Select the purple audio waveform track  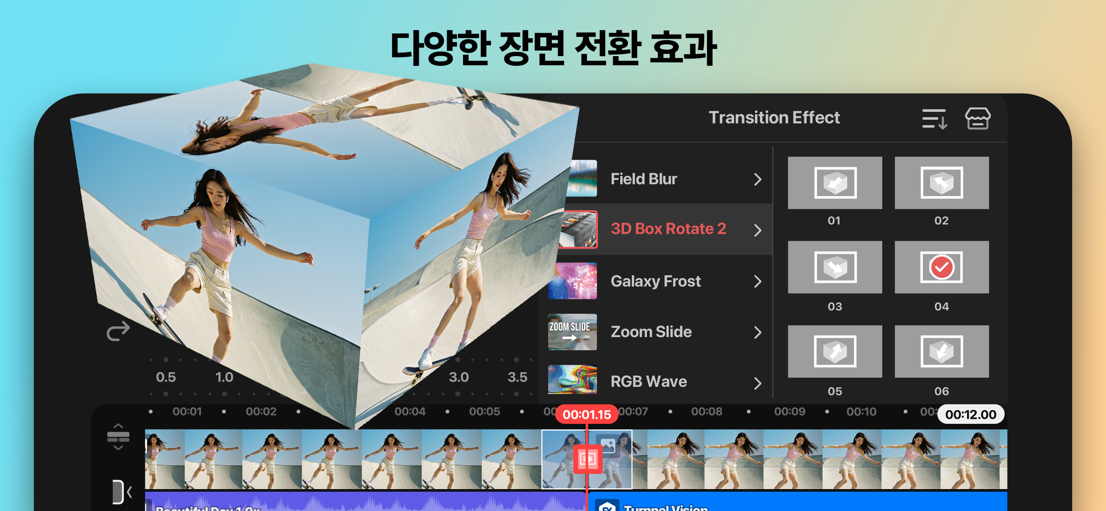click(365, 501)
